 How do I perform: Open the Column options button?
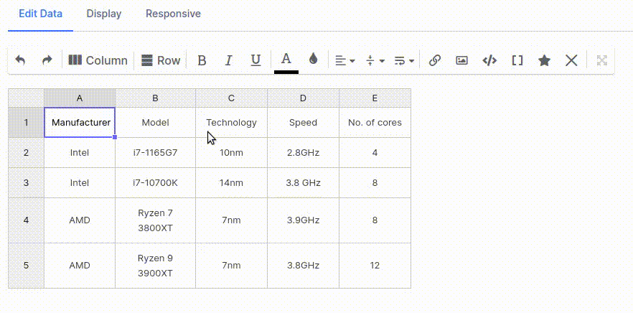pyautogui.click(x=98, y=60)
